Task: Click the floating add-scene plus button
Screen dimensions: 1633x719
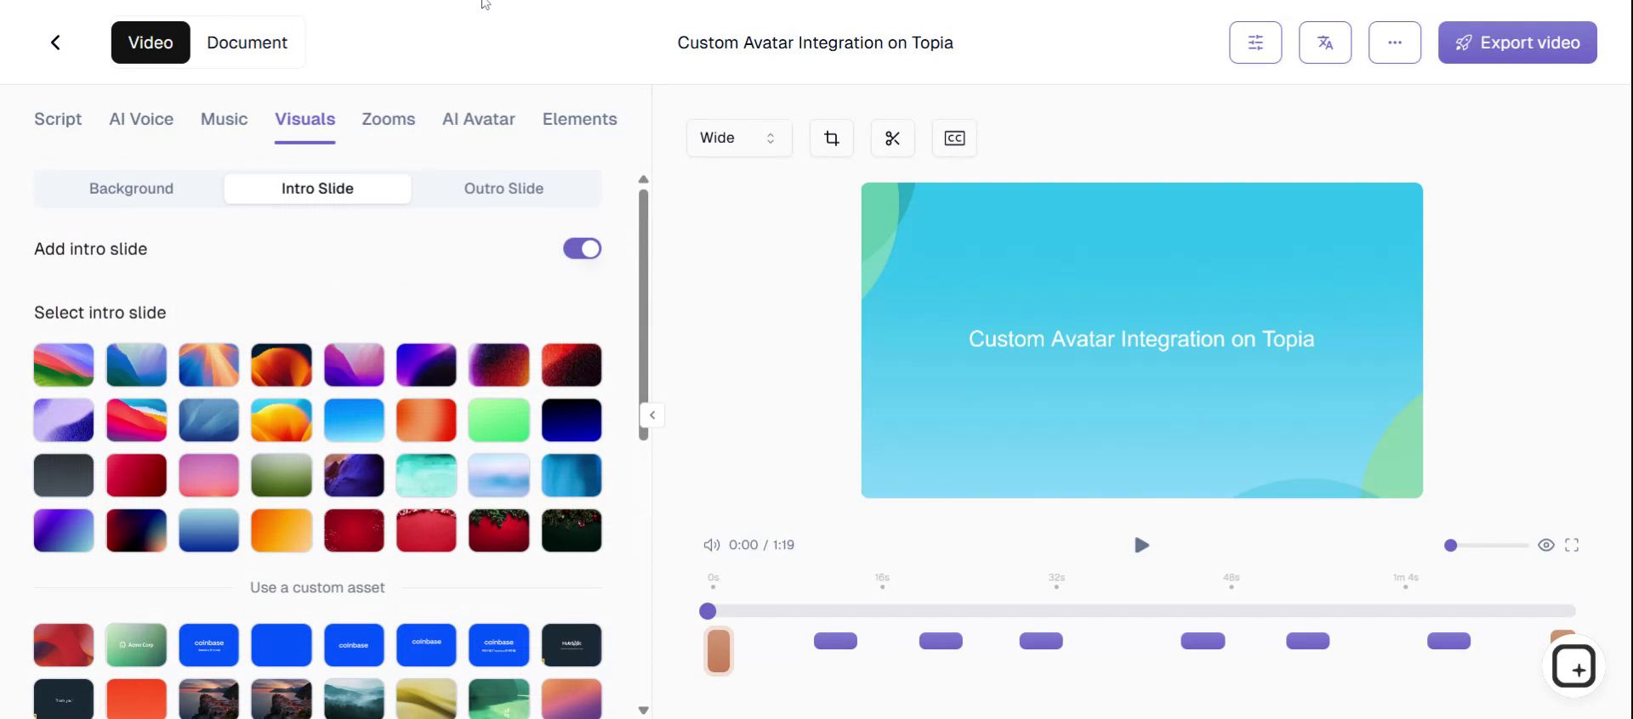Action: (1574, 666)
